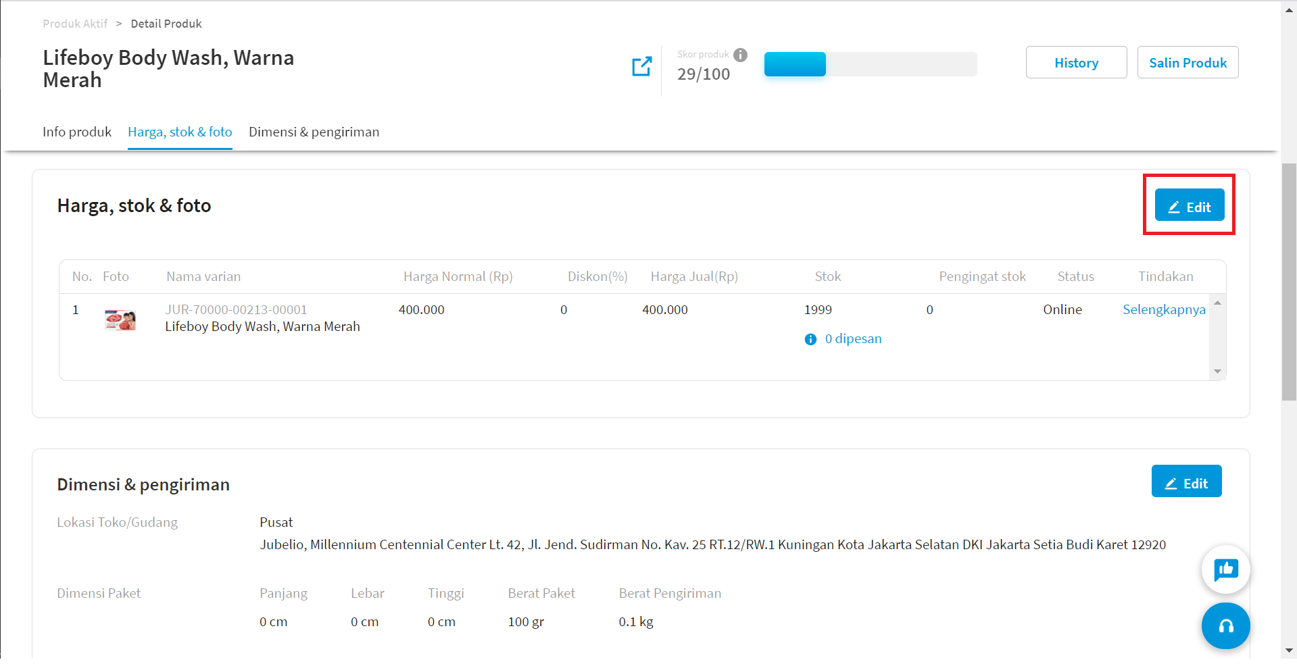Screen dimensions: 1297x664
Task: Click the Pengingat stok column header
Action: (982, 276)
